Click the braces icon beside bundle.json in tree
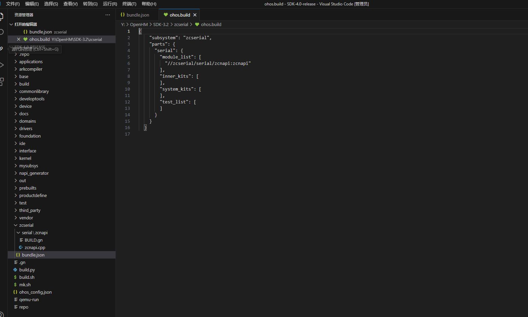The image size is (528, 317). (x=18, y=255)
